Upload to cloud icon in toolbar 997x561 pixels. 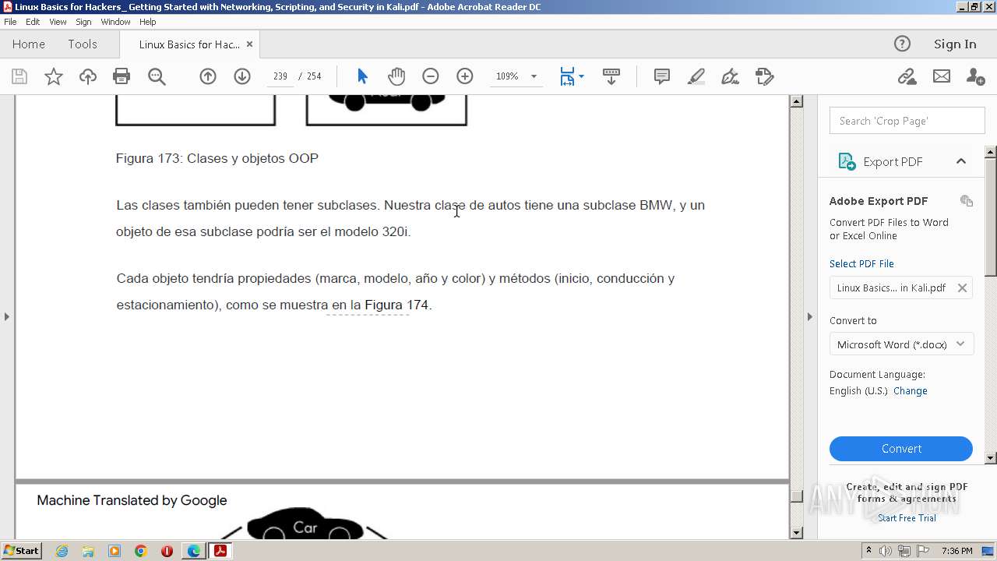point(87,76)
